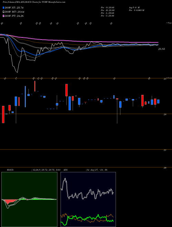
Task: Click the white DOW MT legend swatch
Action: coord(4,12)
